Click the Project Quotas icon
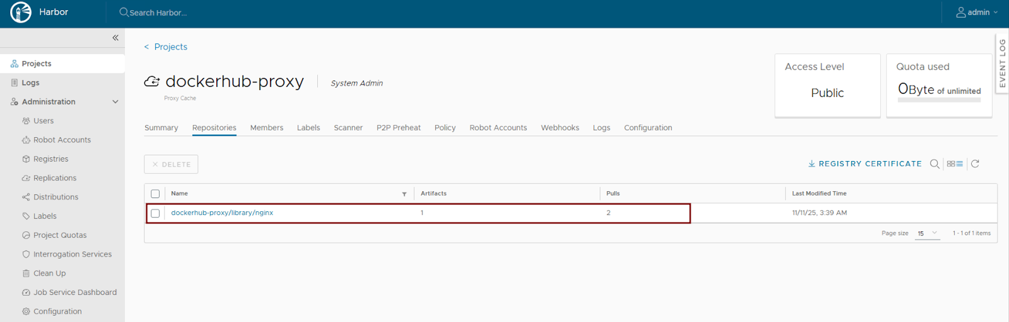 (26, 235)
